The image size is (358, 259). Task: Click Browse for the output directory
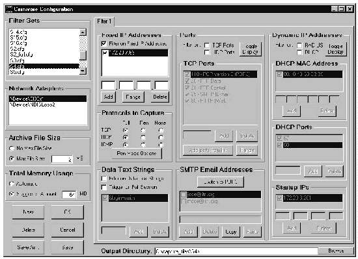336,251
